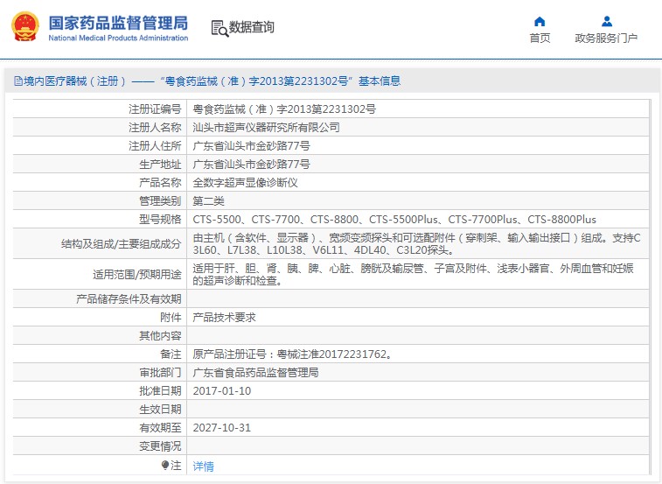Image resolution: width=662 pixels, height=484 pixels.
Task: Click the 政务服务门户 person icon
Action: click(x=607, y=21)
